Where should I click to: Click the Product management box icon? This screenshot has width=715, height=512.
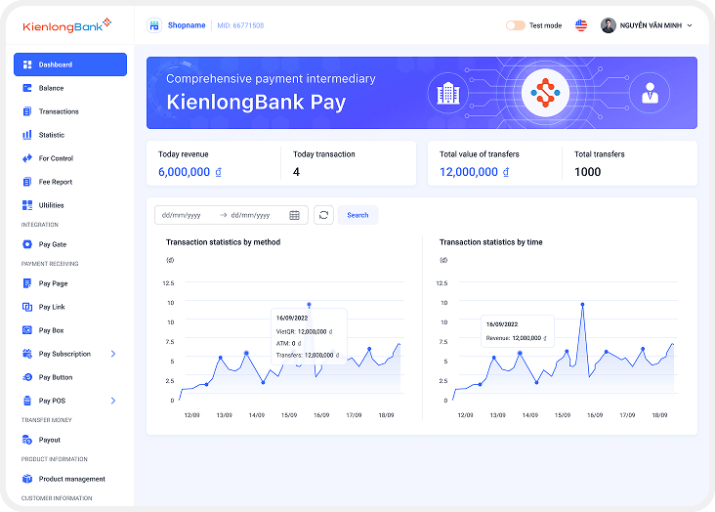point(27,479)
